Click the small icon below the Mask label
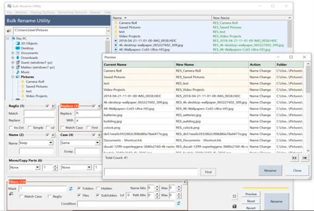The height and width of the screenshot is (211, 314). 11,193
